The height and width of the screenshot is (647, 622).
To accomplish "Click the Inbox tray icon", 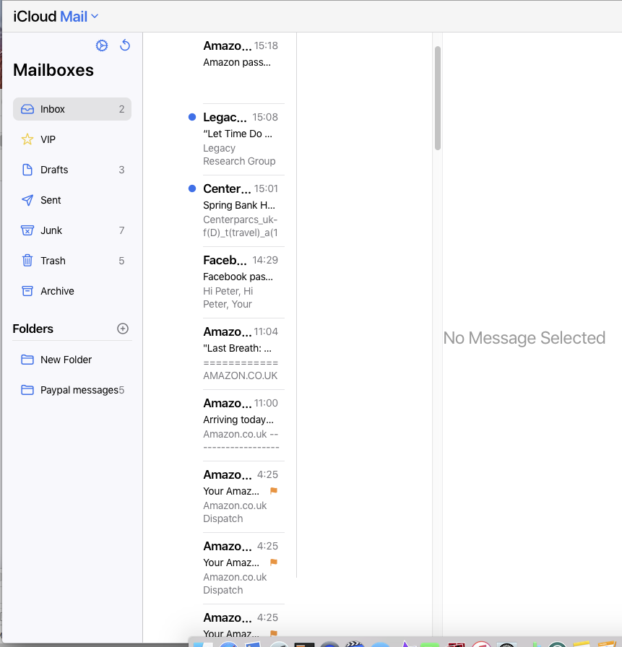I will coord(27,109).
